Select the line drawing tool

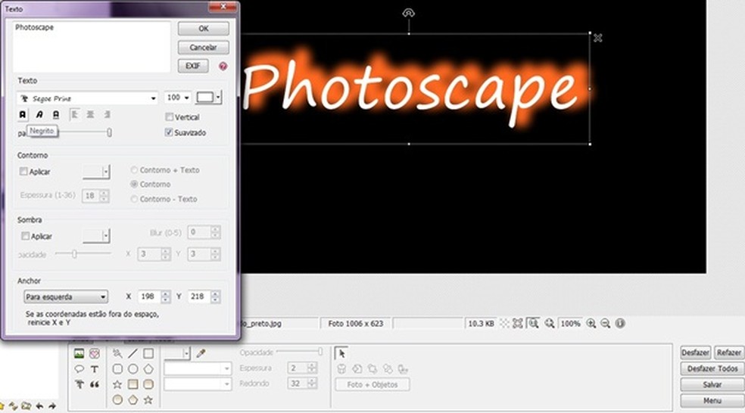132,353
